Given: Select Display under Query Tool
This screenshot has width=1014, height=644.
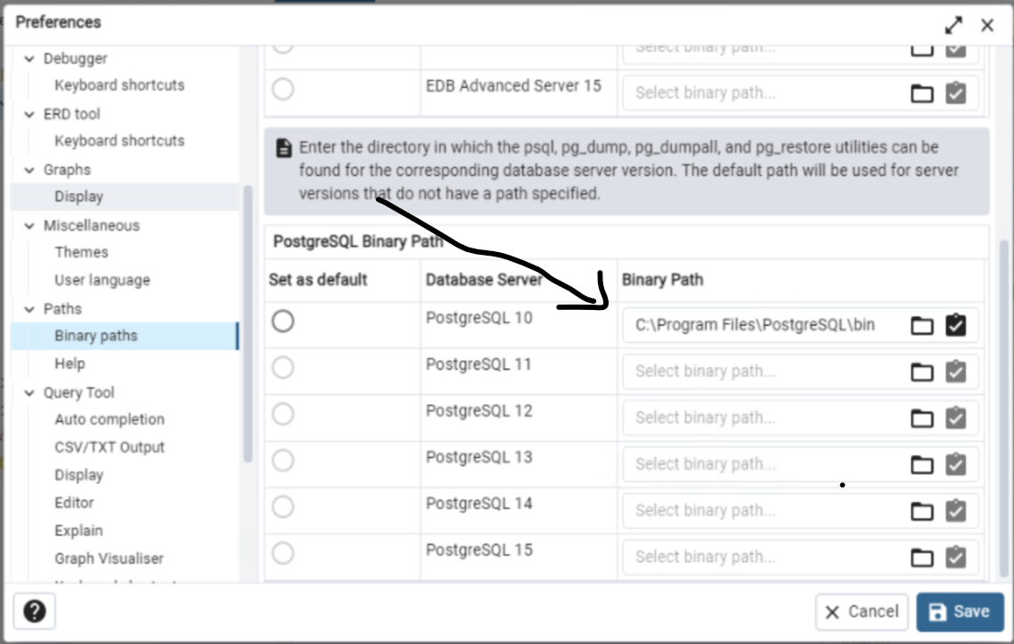Looking at the screenshot, I should (79, 475).
